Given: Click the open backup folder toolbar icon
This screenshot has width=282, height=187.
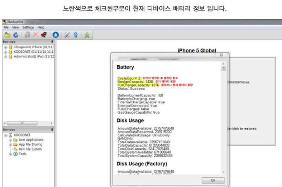Looking at the screenshot, I should coord(8,34).
